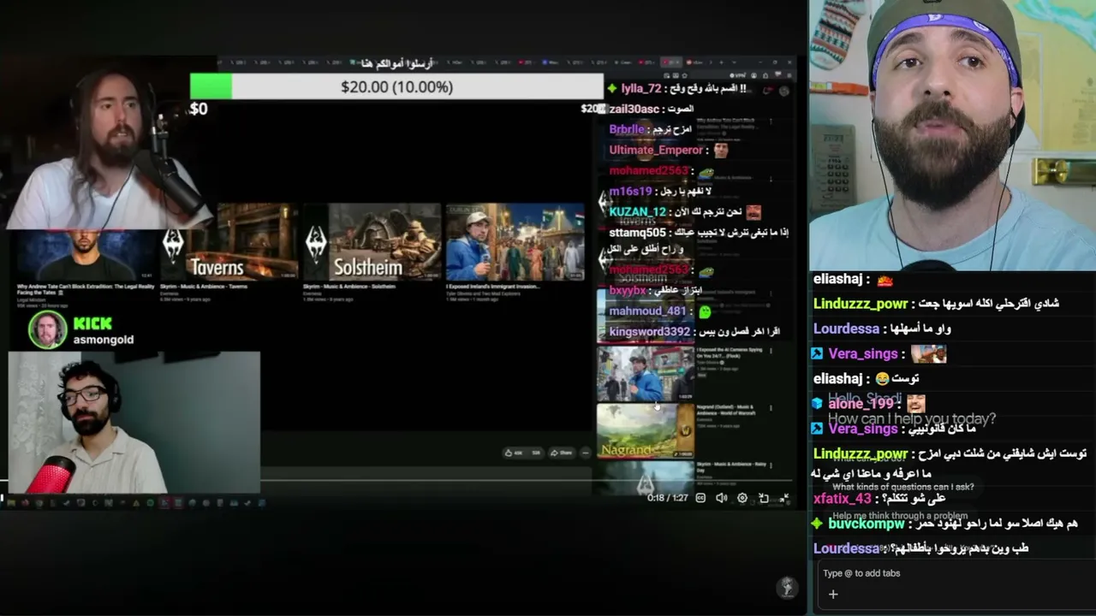Open the Ireland video thumbnail in the row
The width and height of the screenshot is (1096, 616).
point(515,242)
